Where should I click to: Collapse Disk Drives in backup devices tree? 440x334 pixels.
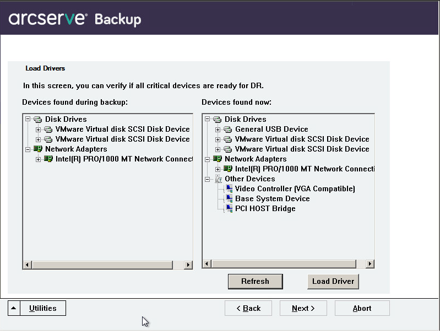tap(28, 120)
